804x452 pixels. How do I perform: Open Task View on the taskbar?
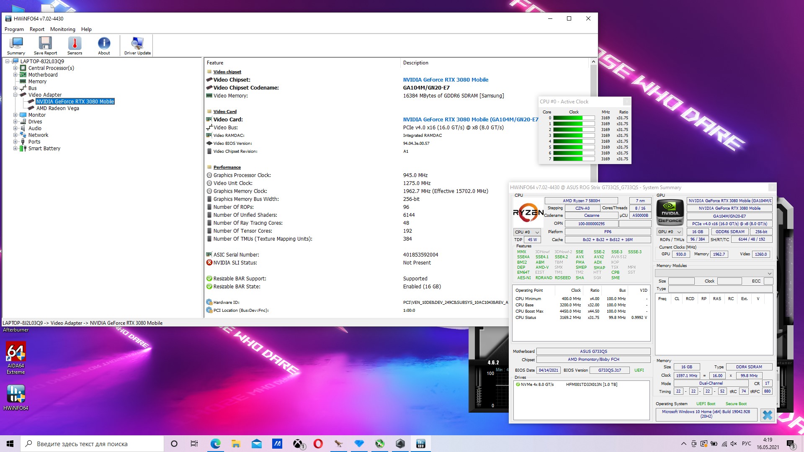[194, 444]
